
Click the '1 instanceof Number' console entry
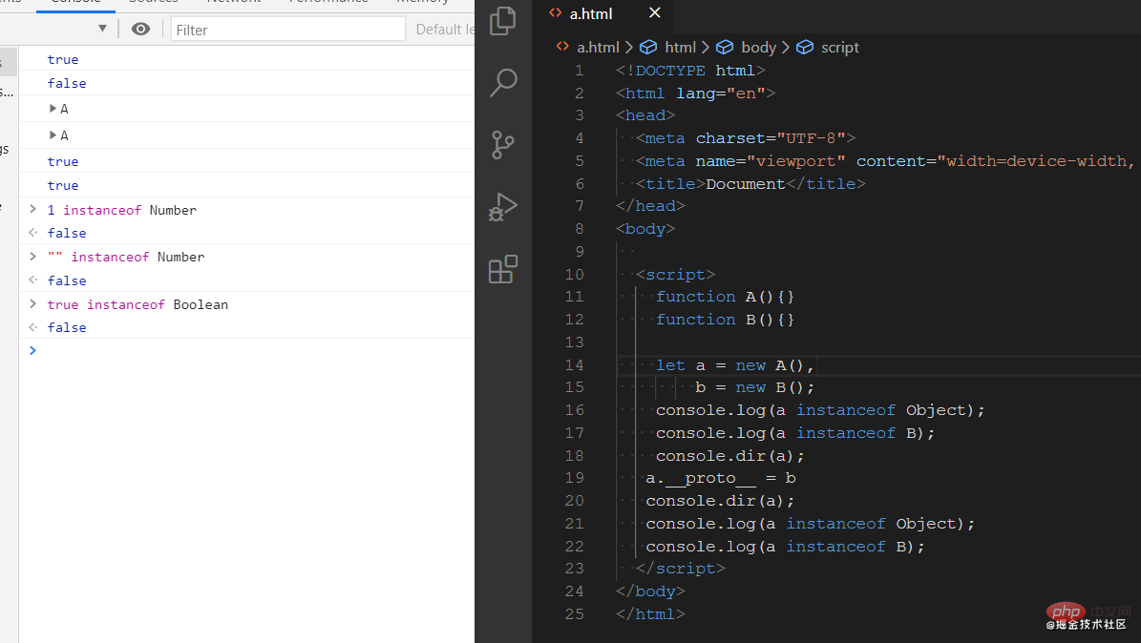(122, 210)
